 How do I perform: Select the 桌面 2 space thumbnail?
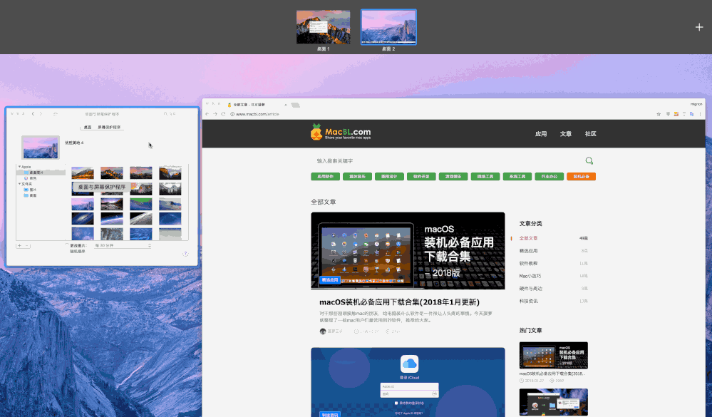pos(388,27)
